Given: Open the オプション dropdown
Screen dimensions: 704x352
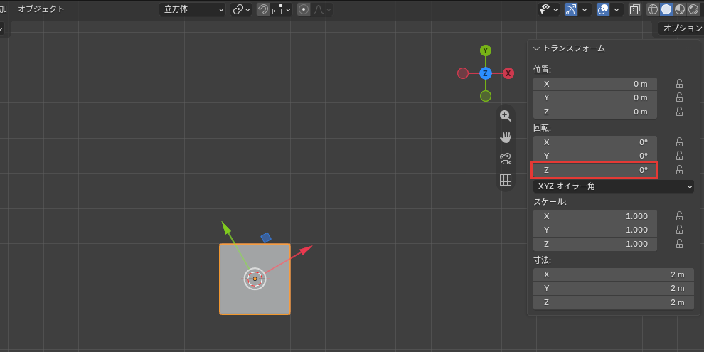Looking at the screenshot, I should pos(681,28).
